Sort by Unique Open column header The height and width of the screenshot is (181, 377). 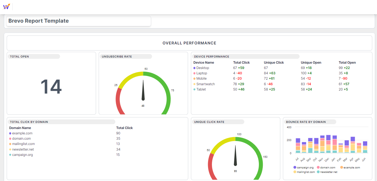(311, 63)
